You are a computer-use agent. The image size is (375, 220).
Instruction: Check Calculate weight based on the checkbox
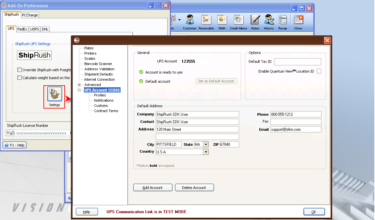19,78
